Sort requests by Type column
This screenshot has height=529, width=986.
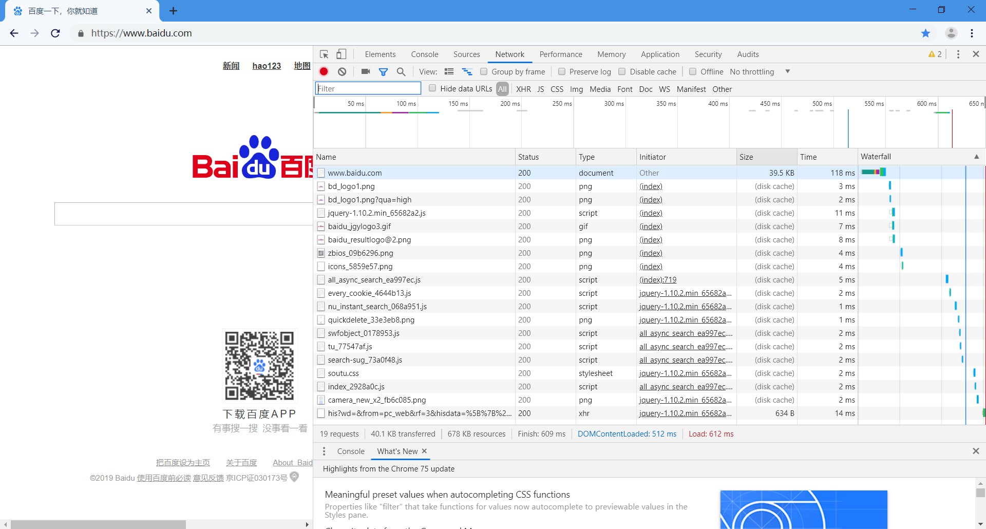606,157
